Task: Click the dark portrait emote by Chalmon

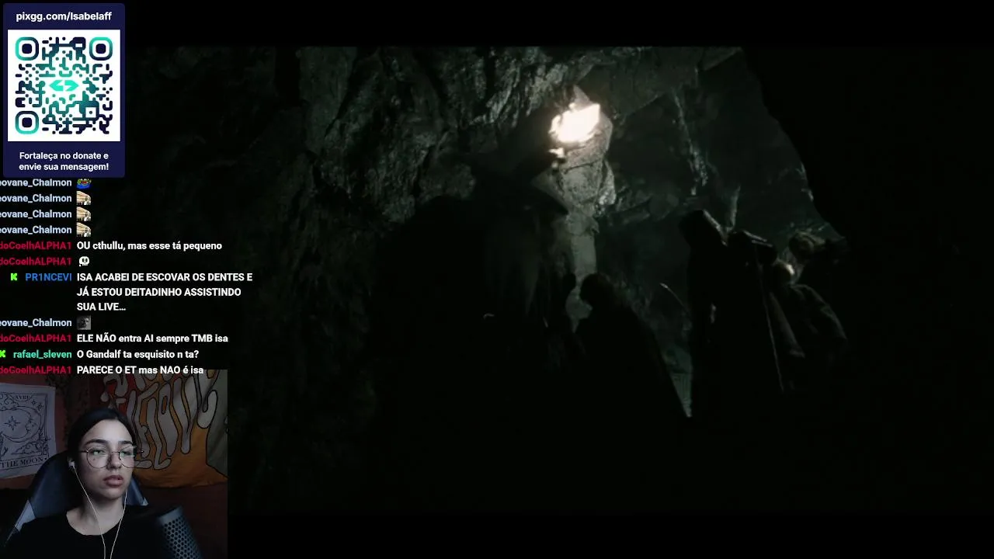Action: click(84, 323)
